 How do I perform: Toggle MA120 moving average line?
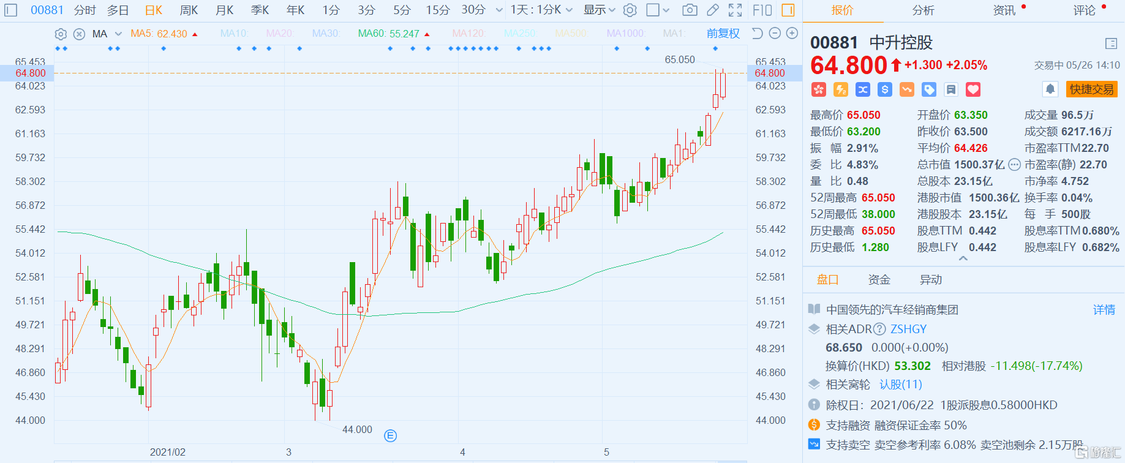[x=469, y=34]
